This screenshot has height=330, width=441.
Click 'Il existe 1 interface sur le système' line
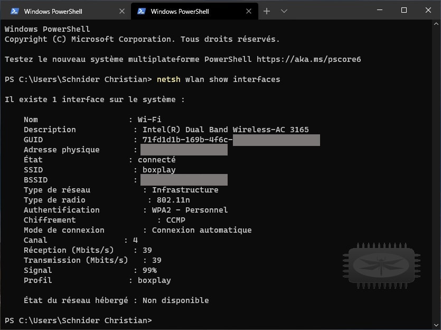[x=95, y=99]
